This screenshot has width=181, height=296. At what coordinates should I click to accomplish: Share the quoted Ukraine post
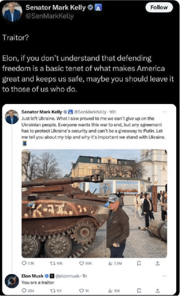158,263
